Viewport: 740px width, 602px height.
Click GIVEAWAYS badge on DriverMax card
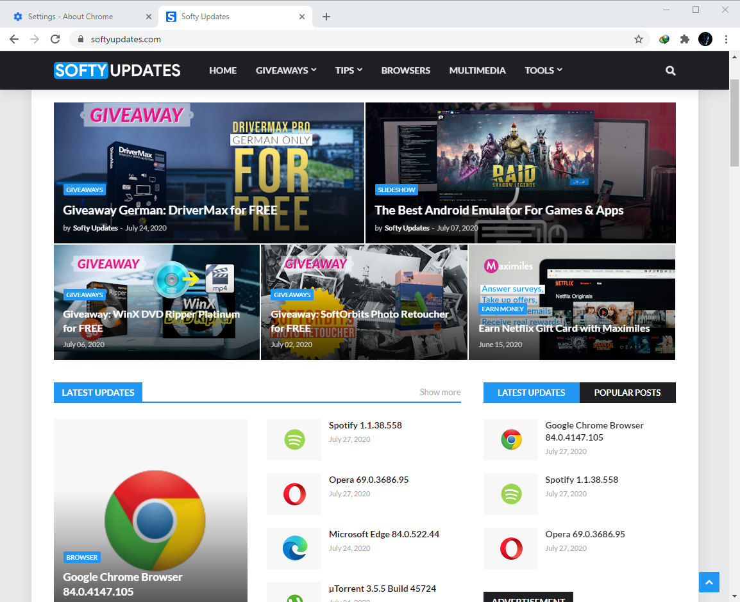tap(85, 190)
